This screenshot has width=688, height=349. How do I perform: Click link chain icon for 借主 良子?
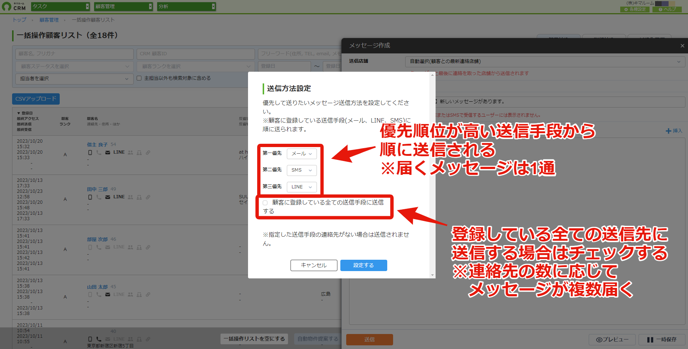[x=148, y=153]
